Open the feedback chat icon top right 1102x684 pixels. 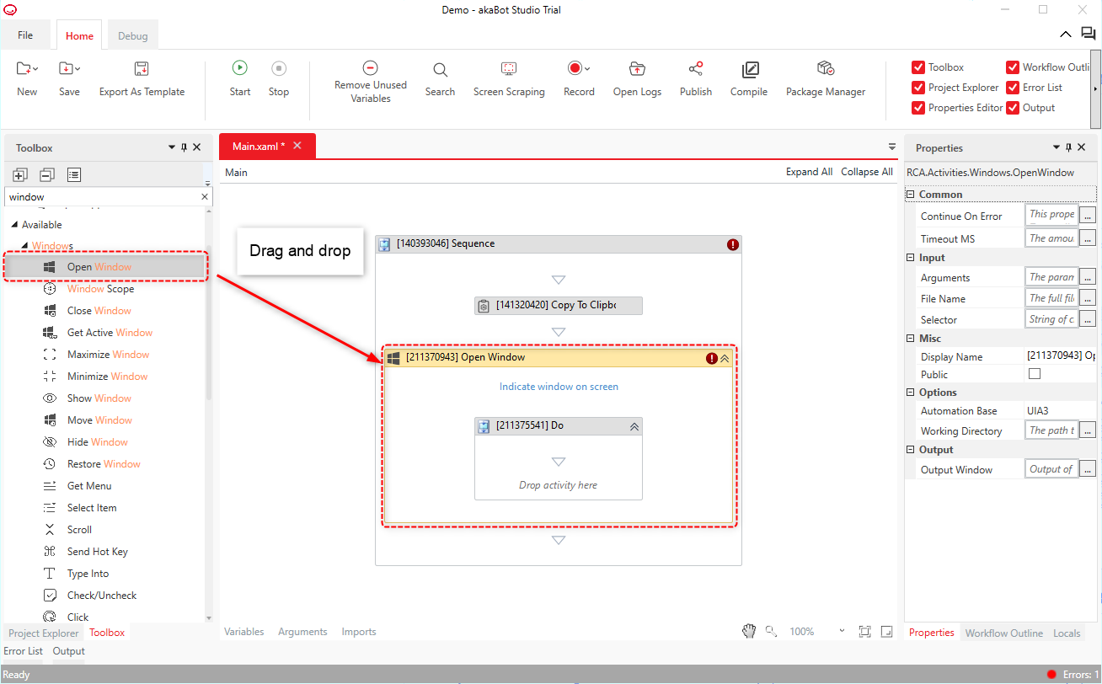tap(1088, 34)
